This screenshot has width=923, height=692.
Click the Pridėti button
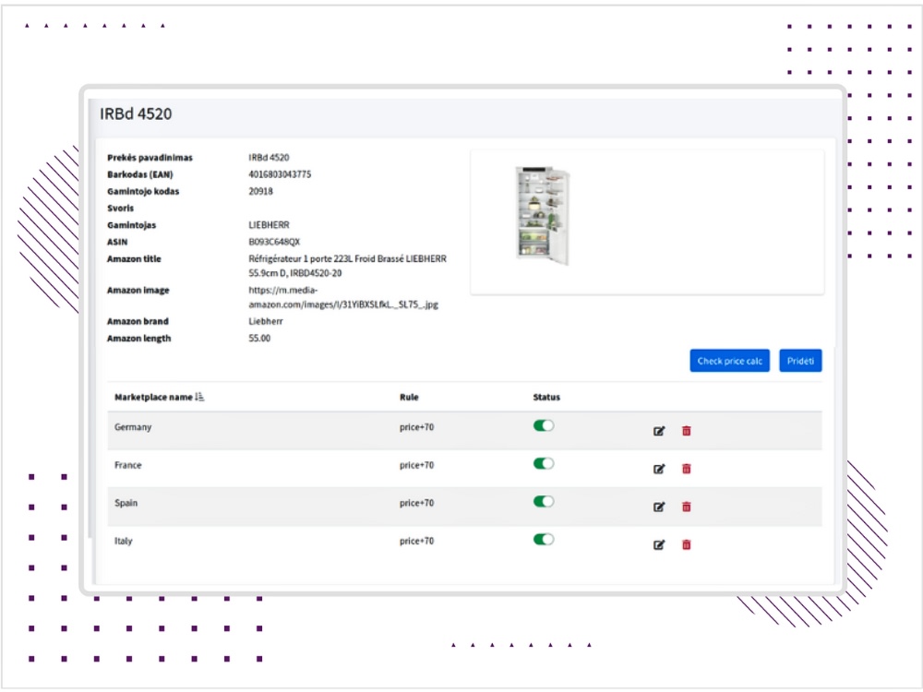pyautogui.click(x=800, y=361)
